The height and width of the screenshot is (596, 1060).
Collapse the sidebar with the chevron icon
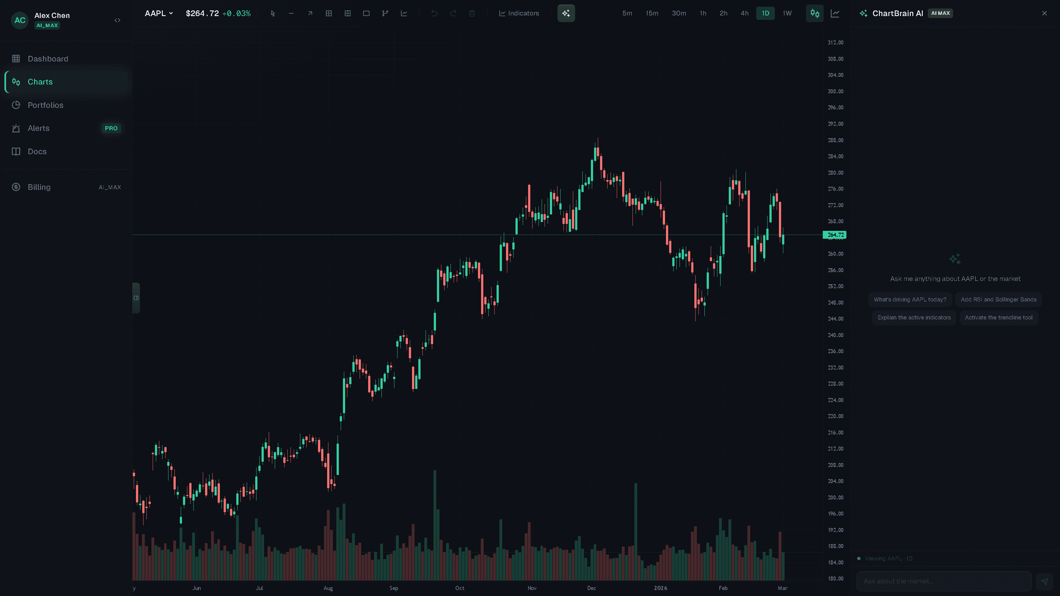[117, 20]
